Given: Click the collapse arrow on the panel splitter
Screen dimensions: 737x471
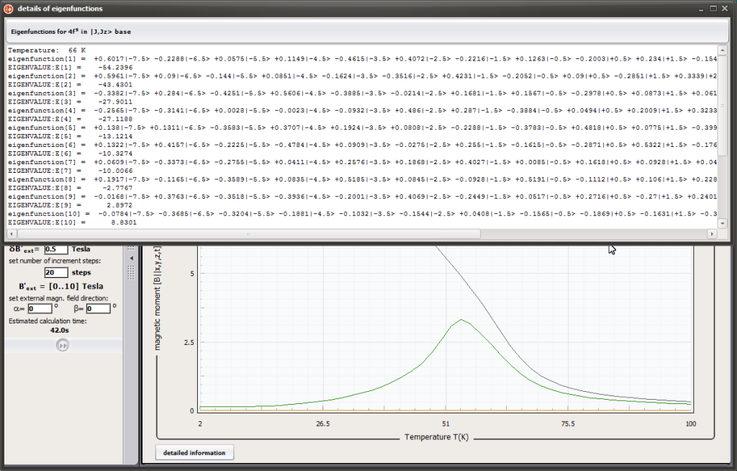Looking at the screenshot, I should [x=132, y=256].
